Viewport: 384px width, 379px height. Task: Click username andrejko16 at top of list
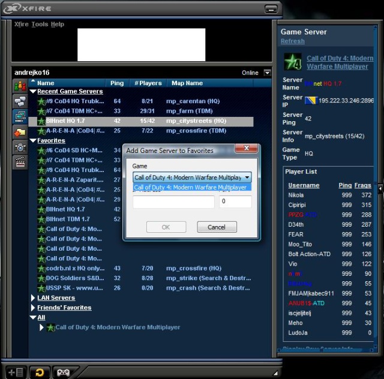[32, 73]
